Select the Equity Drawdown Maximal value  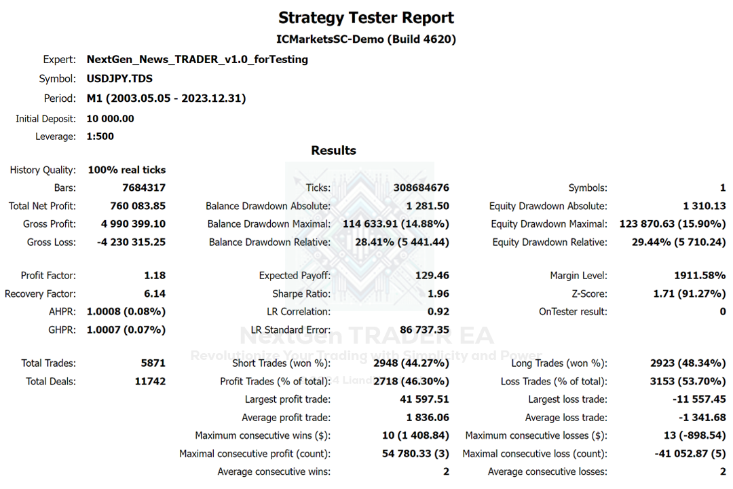click(673, 224)
